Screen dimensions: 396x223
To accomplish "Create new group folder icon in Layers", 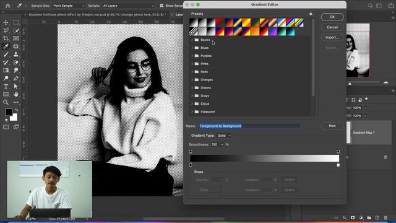I will (x=369, y=217).
